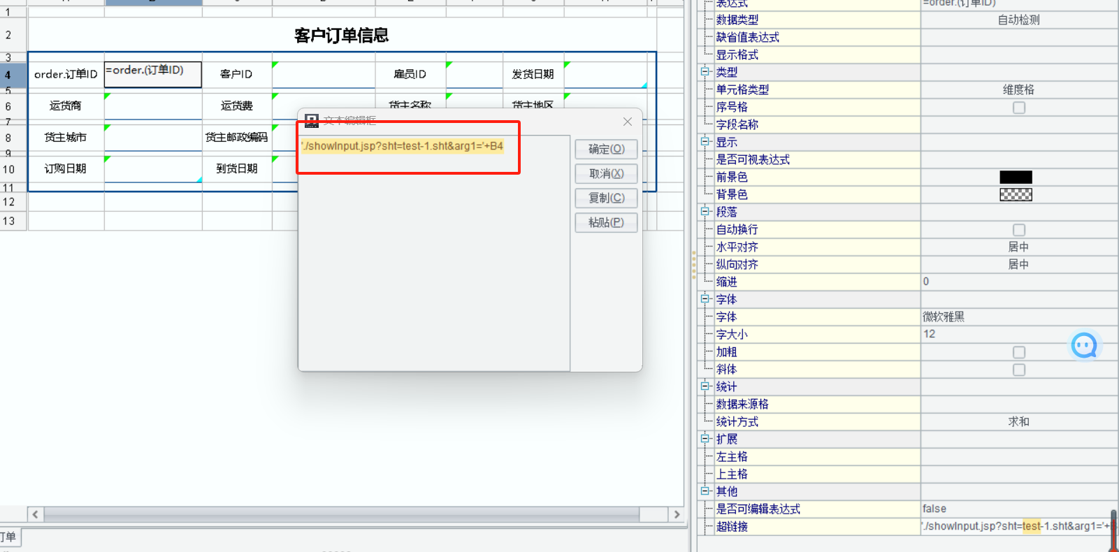Select the 左主格 property row

pyautogui.click(x=816, y=456)
